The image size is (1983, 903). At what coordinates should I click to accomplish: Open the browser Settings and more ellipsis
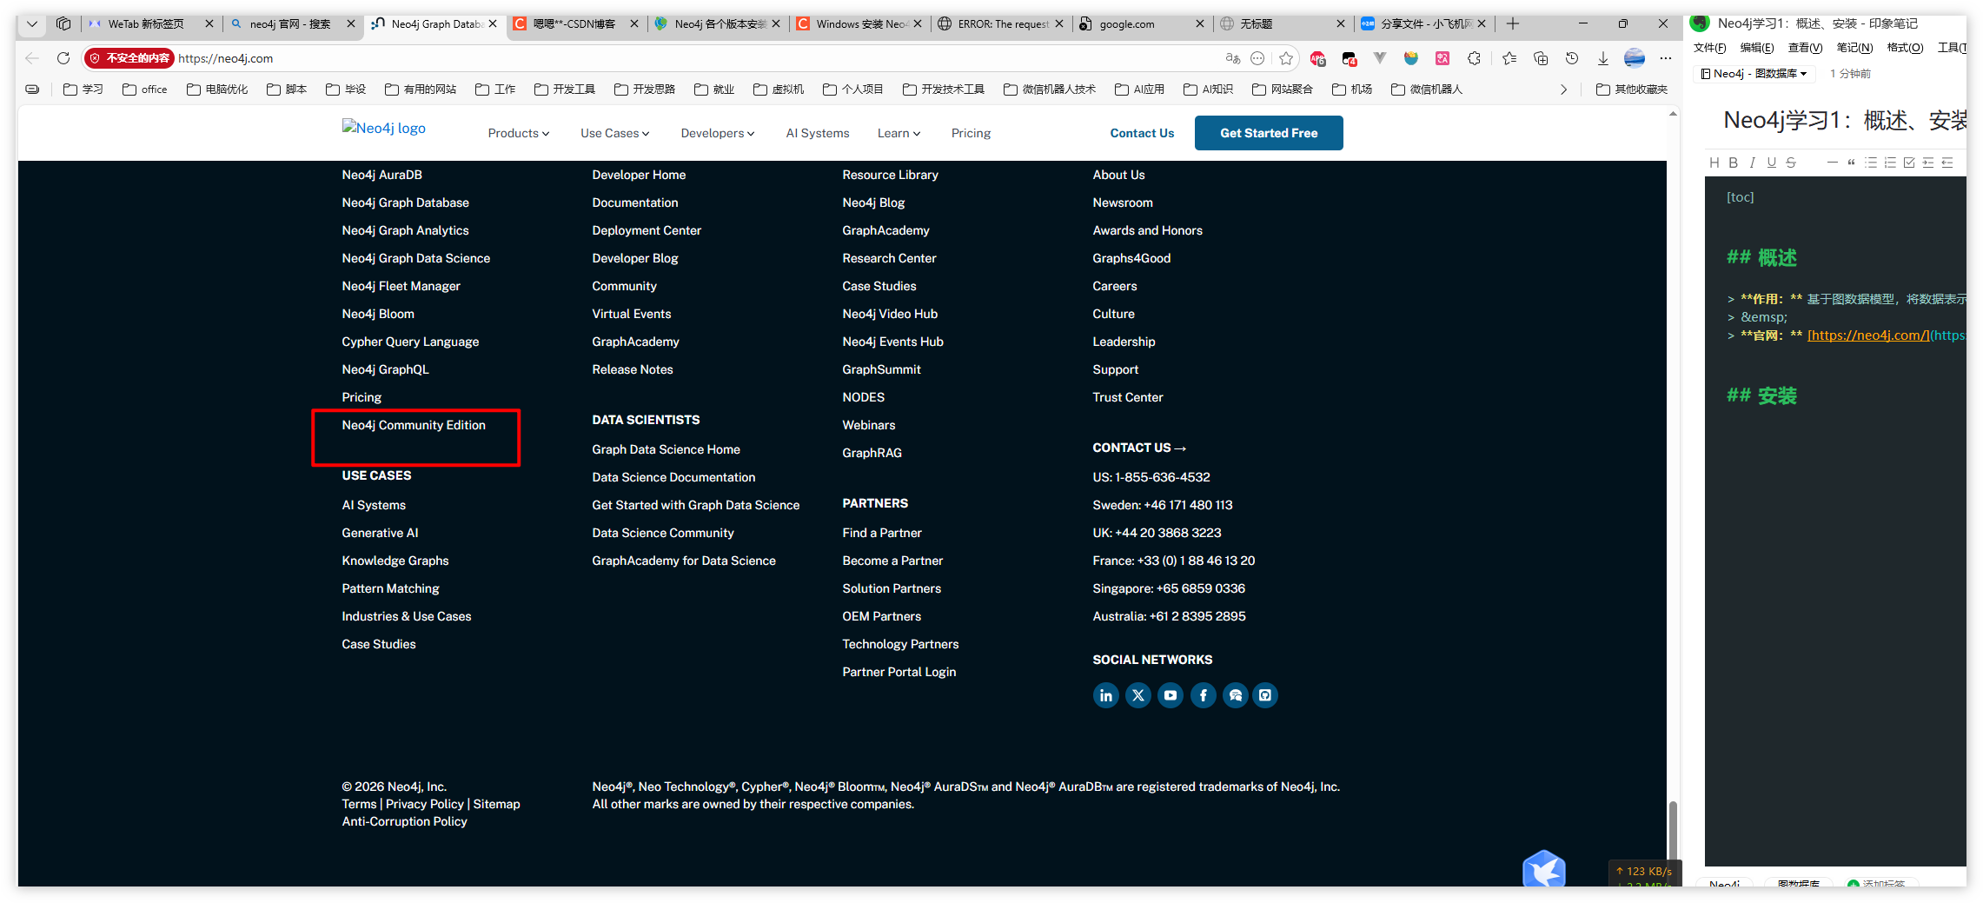pyautogui.click(x=1666, y=58)
